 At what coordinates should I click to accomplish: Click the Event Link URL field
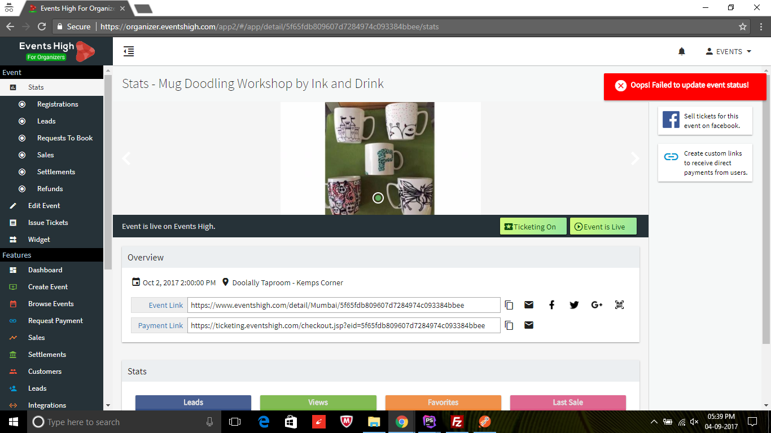344,305
